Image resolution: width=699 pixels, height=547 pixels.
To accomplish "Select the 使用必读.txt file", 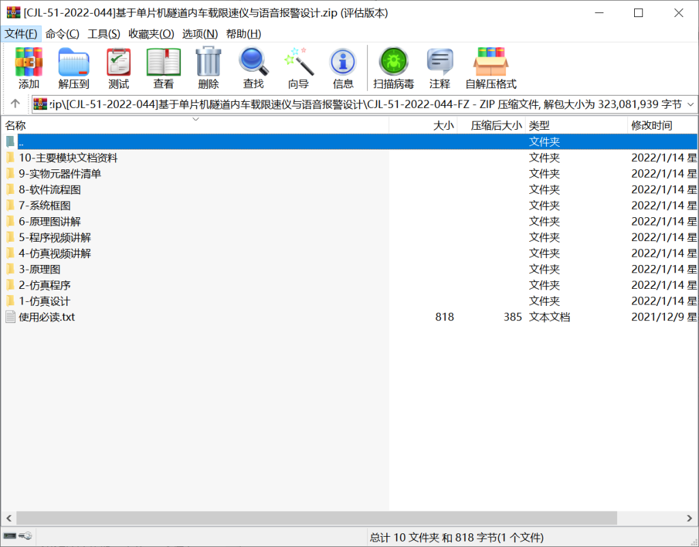I will point(46,317).
